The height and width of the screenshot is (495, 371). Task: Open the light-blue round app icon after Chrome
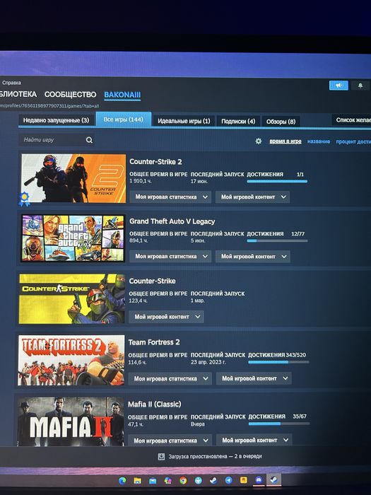[x=198, y=480]
